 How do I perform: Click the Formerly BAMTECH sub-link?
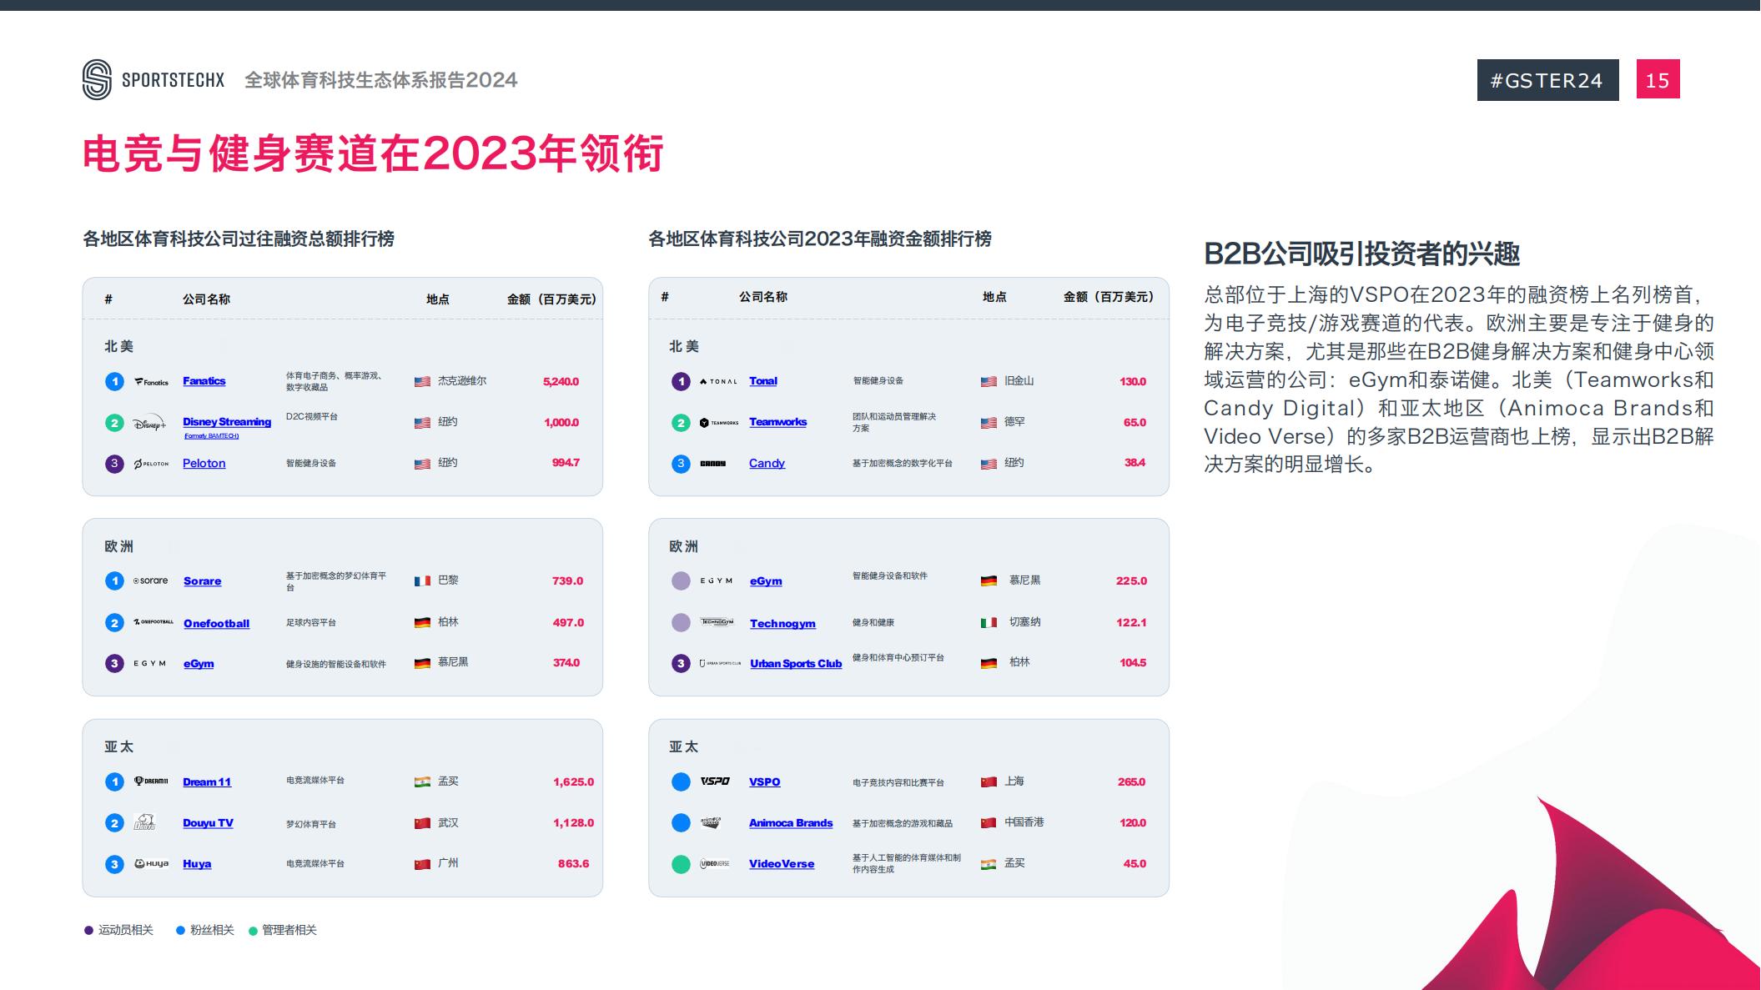(x=212, y=435)
